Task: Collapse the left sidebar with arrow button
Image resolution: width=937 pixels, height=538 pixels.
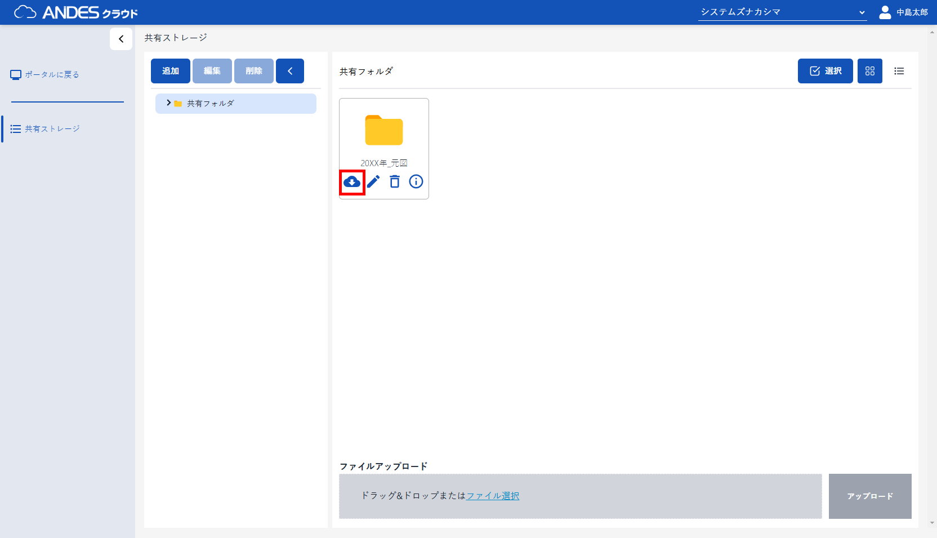Action: 121,39
